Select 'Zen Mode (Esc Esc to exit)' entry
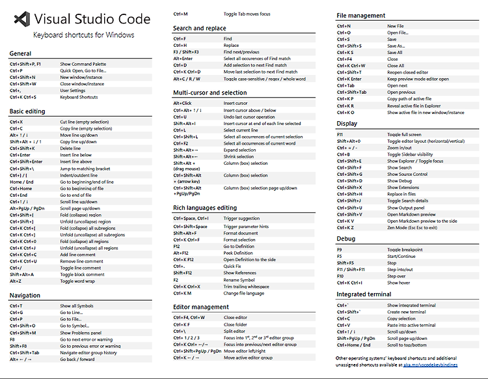Screen dimensions: 488x379 (412, 228)
